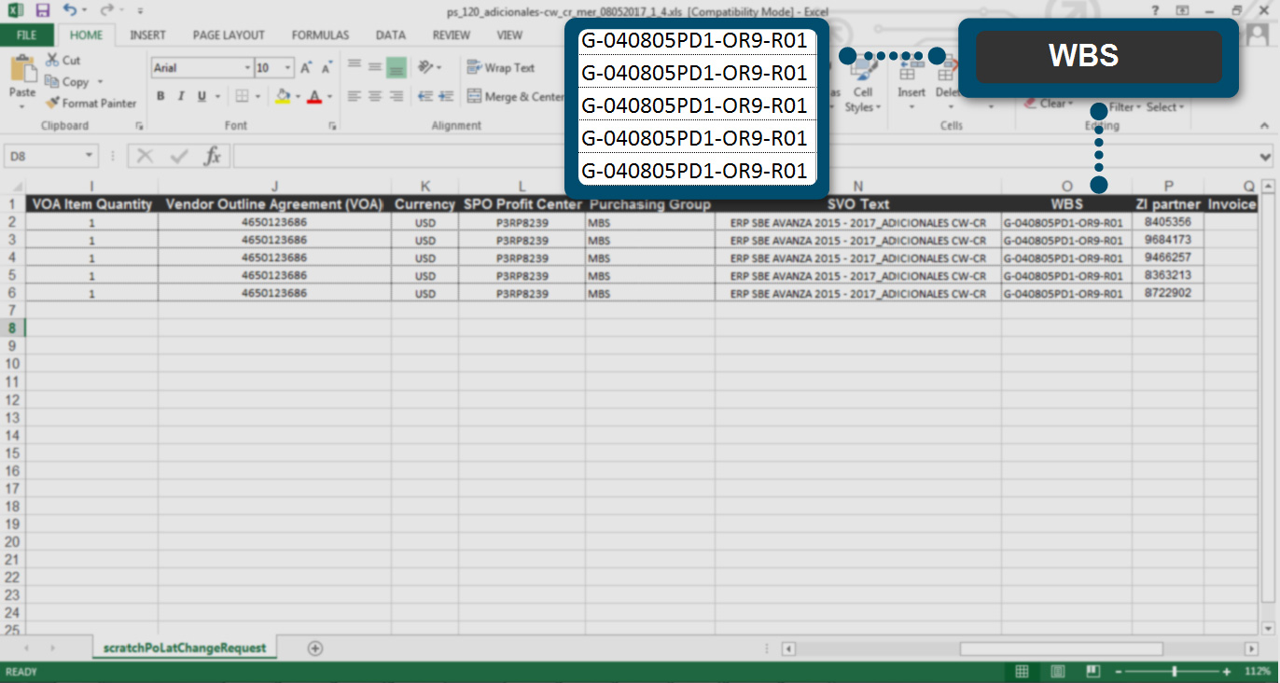Viewport: 1280px width, 683px height.
Task: Click the insert function fx icon
Action: pyautogui.click(x=213, y=156)
